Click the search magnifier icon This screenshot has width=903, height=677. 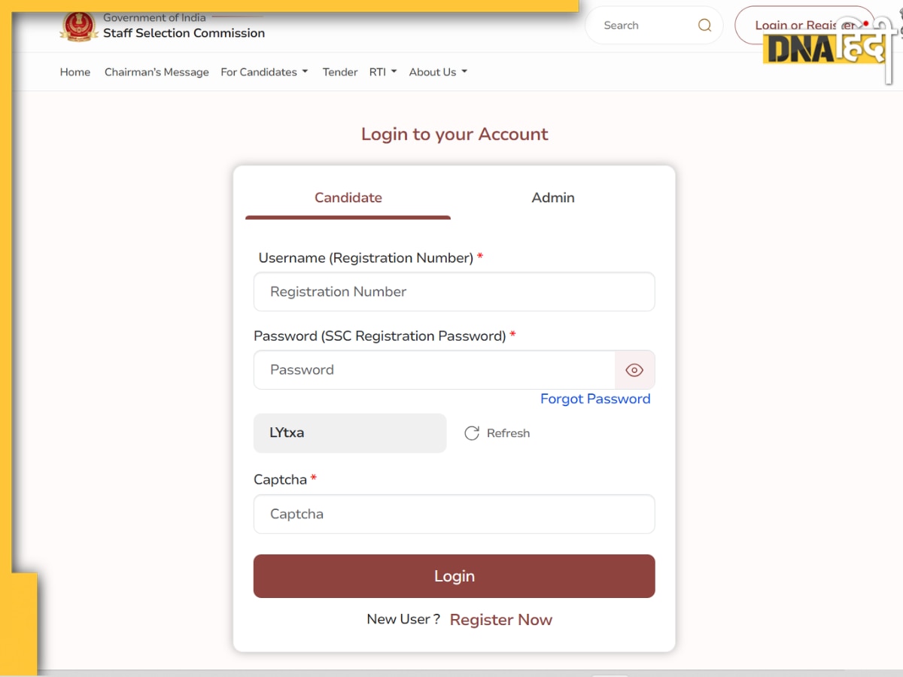click(704, 25)
